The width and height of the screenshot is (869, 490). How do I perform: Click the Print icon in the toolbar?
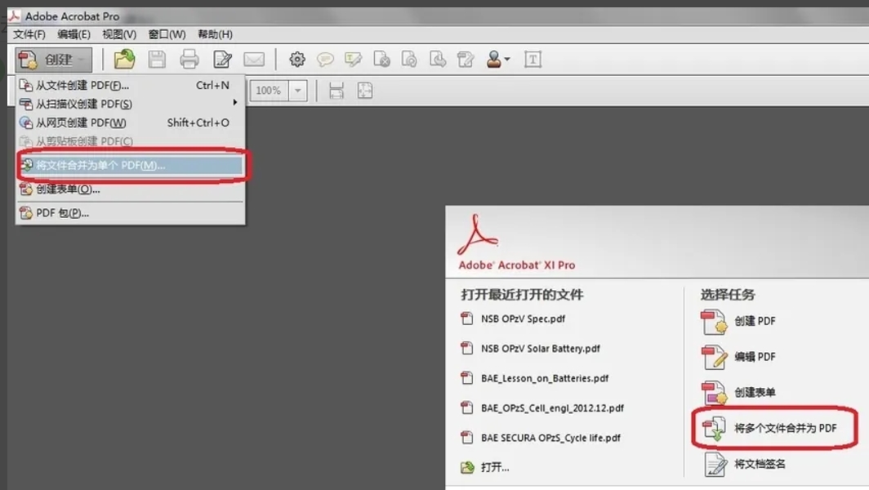point(189,60)
